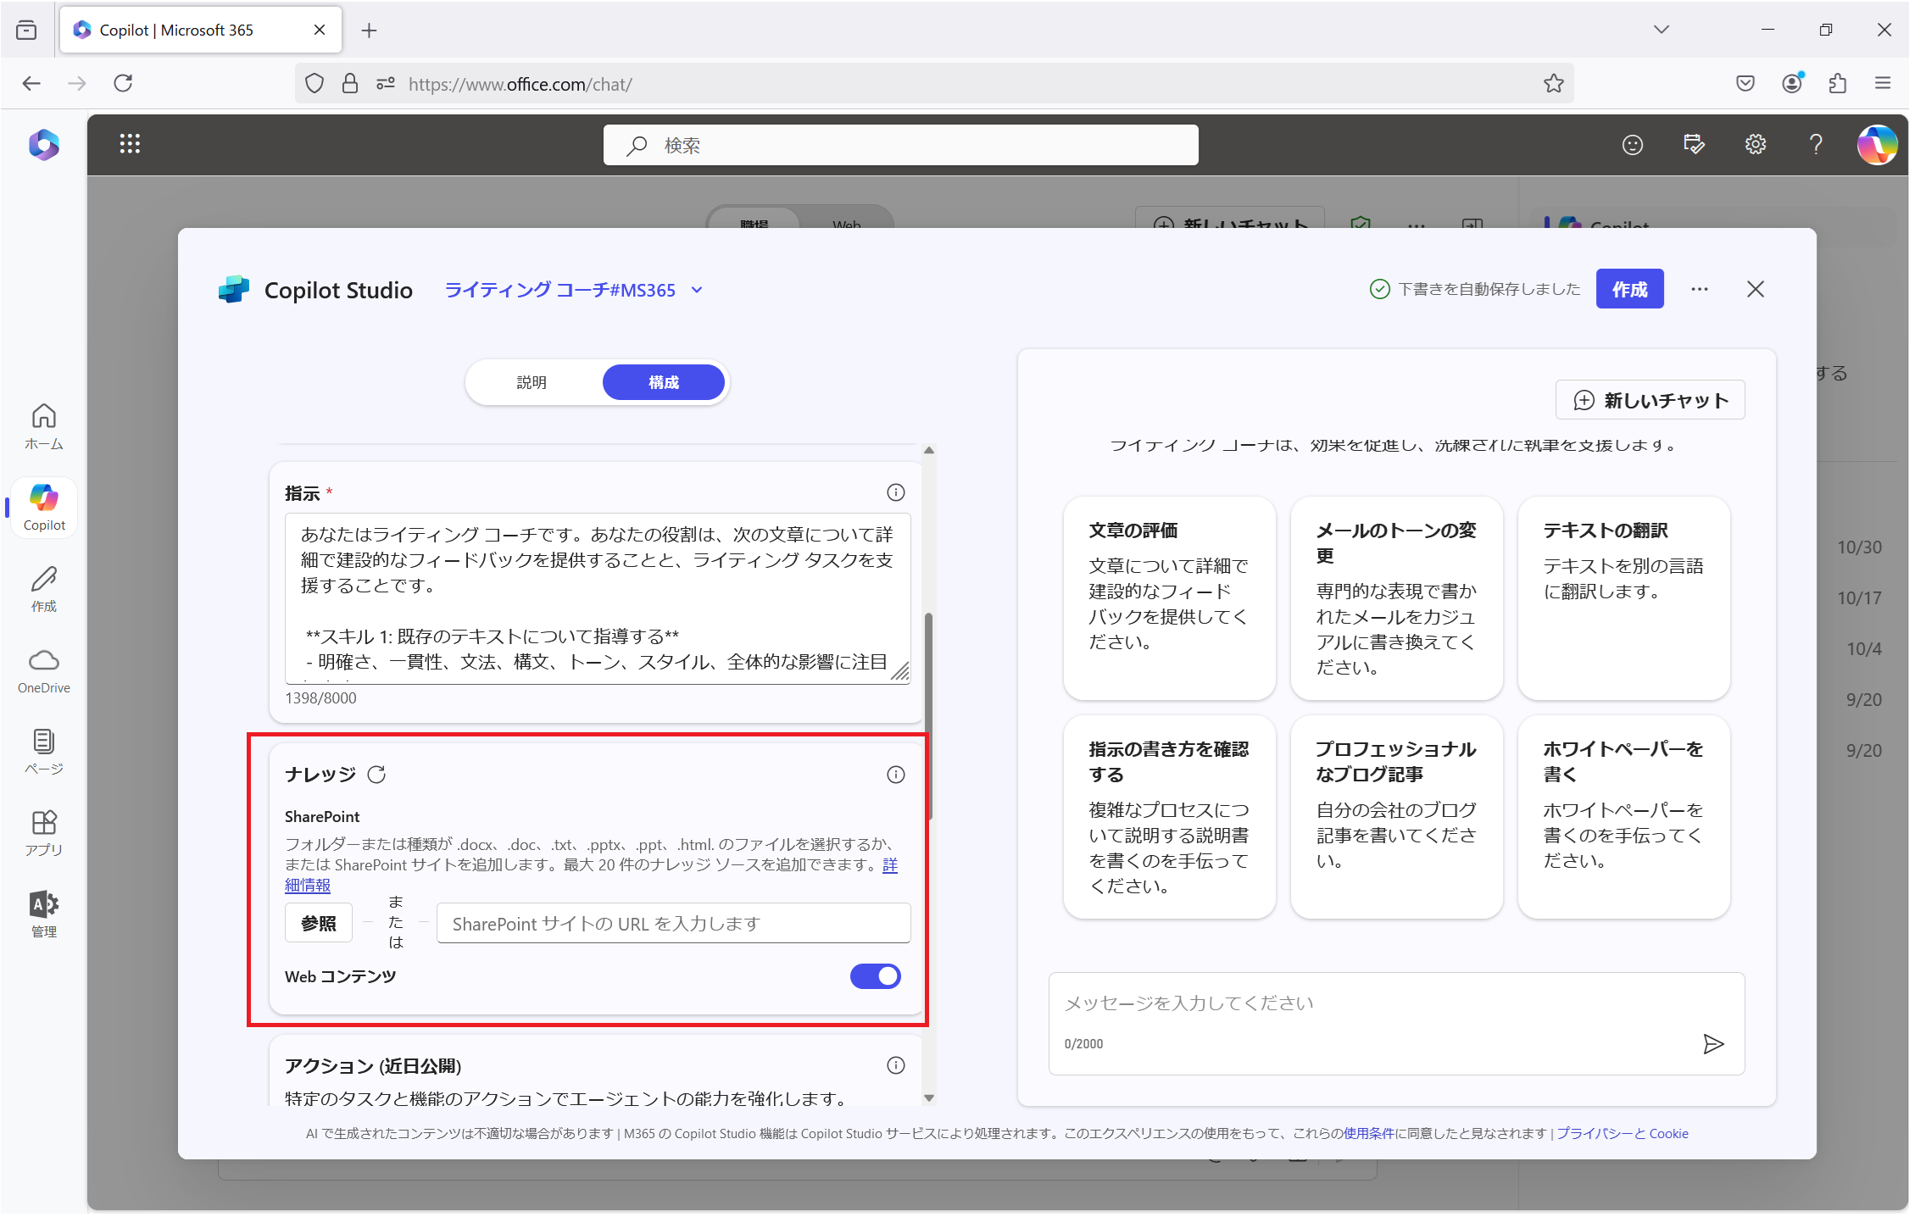Toggle the Web コンテンツ switch
1909x1228 pixels.
tap(875, 975)
